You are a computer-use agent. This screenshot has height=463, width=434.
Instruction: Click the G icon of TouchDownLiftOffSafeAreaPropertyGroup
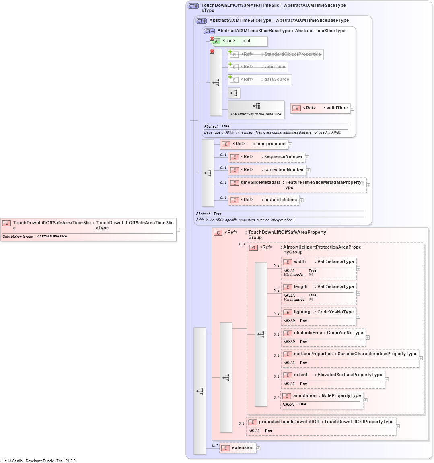[x=218, y=233]
